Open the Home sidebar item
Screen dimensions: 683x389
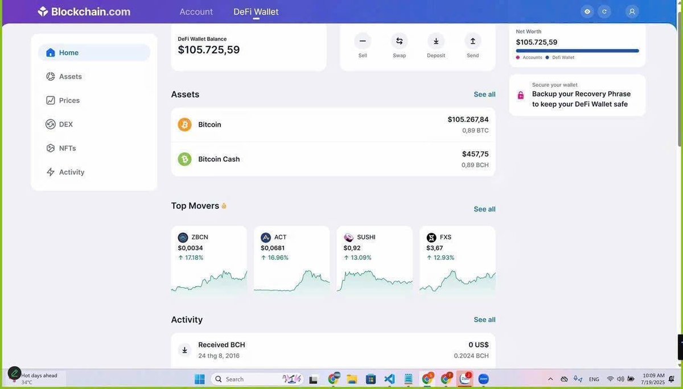click(x=94, y=52)
